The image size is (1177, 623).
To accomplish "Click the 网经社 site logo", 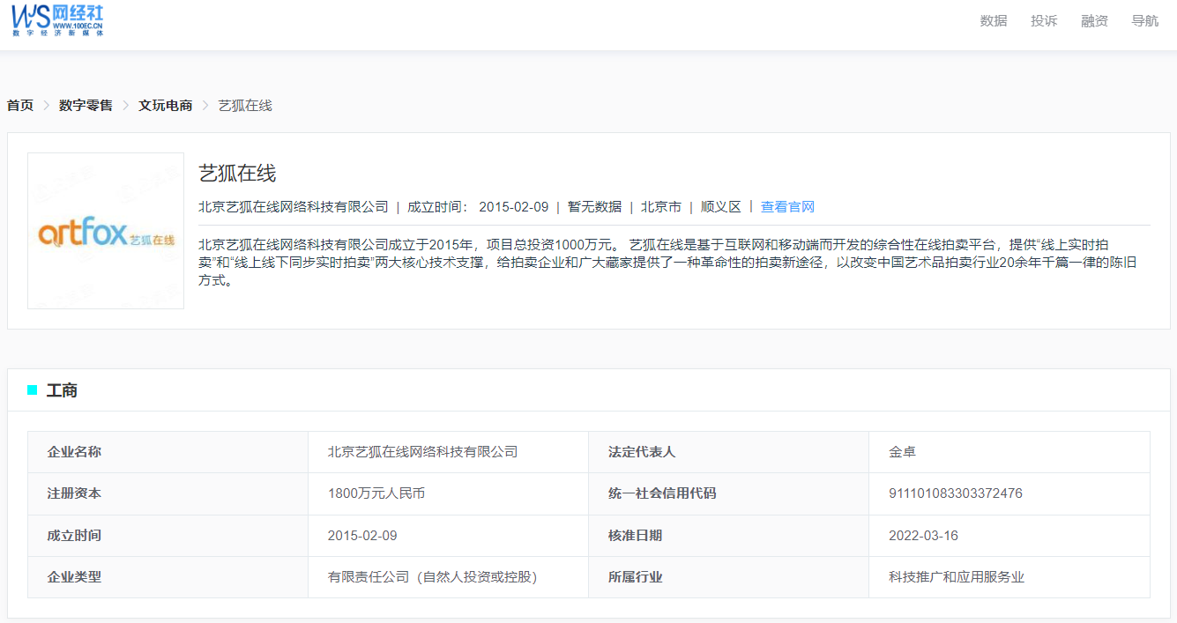I will pos(57,19).
